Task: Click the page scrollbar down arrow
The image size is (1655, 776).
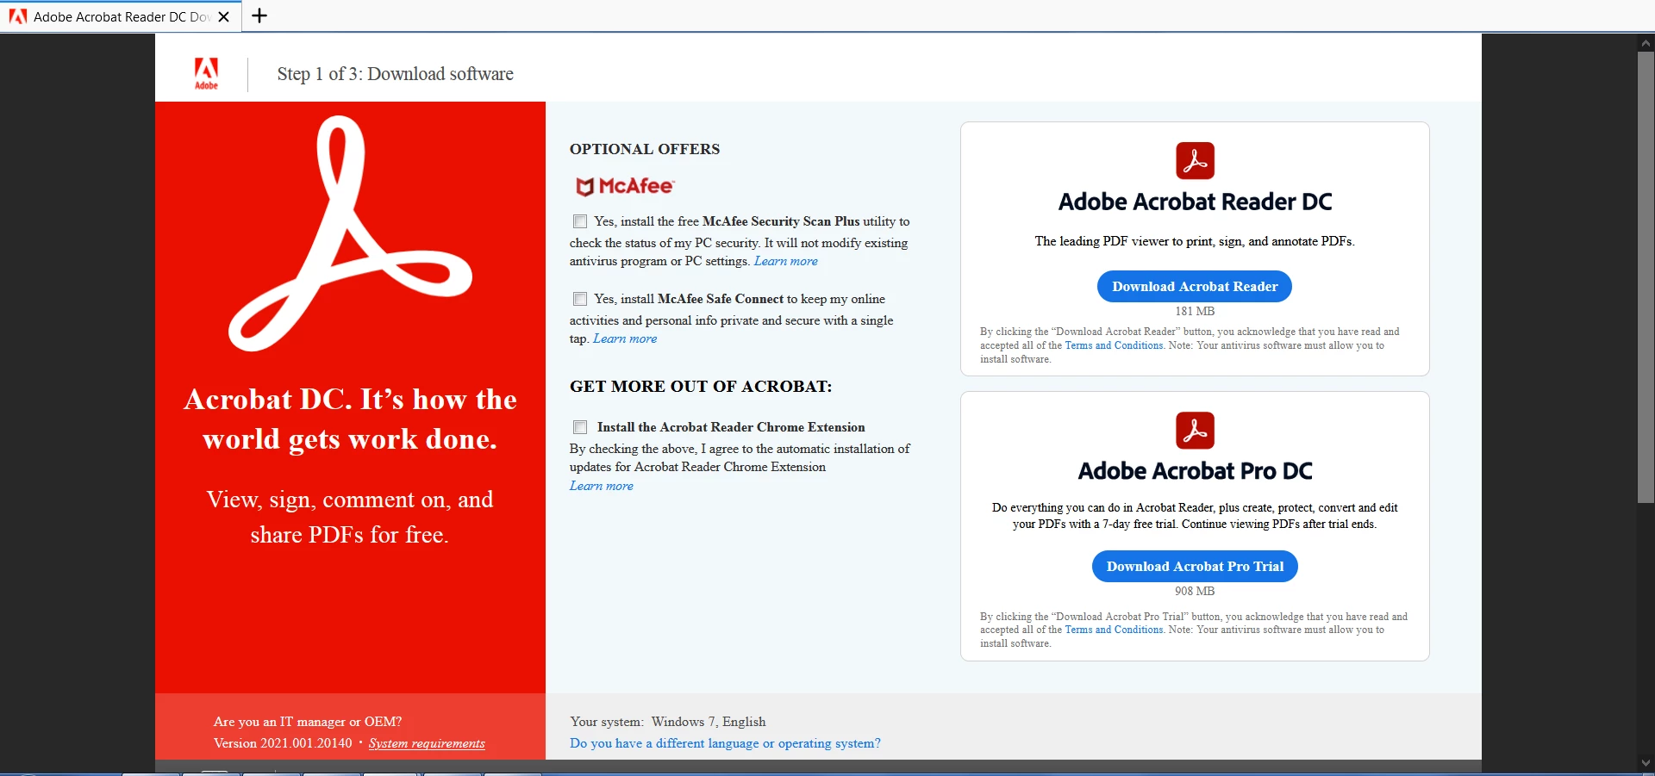Action: coord(1646,762)
